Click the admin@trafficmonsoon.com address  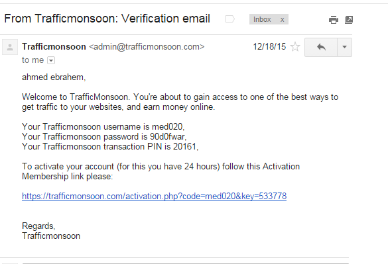pos(147,46)
